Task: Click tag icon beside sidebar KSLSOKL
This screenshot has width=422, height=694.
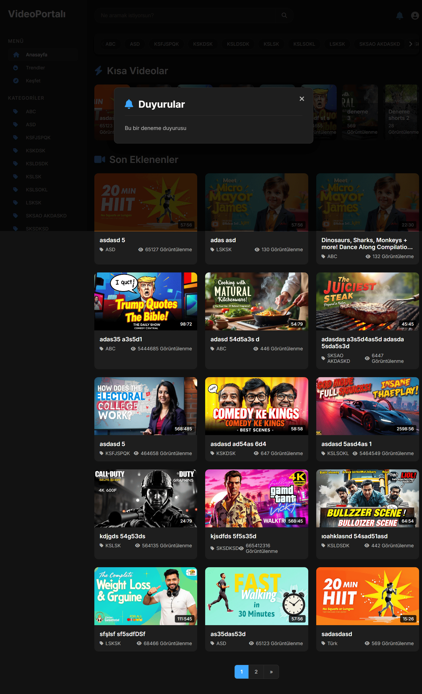Action: point(15,190)
